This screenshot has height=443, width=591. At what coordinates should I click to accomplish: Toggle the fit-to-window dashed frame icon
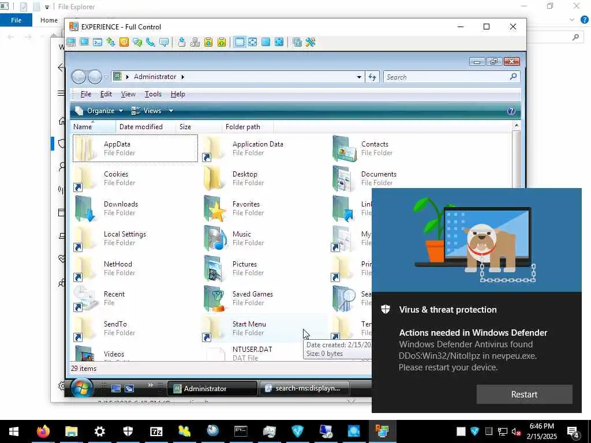coord(253,42)
